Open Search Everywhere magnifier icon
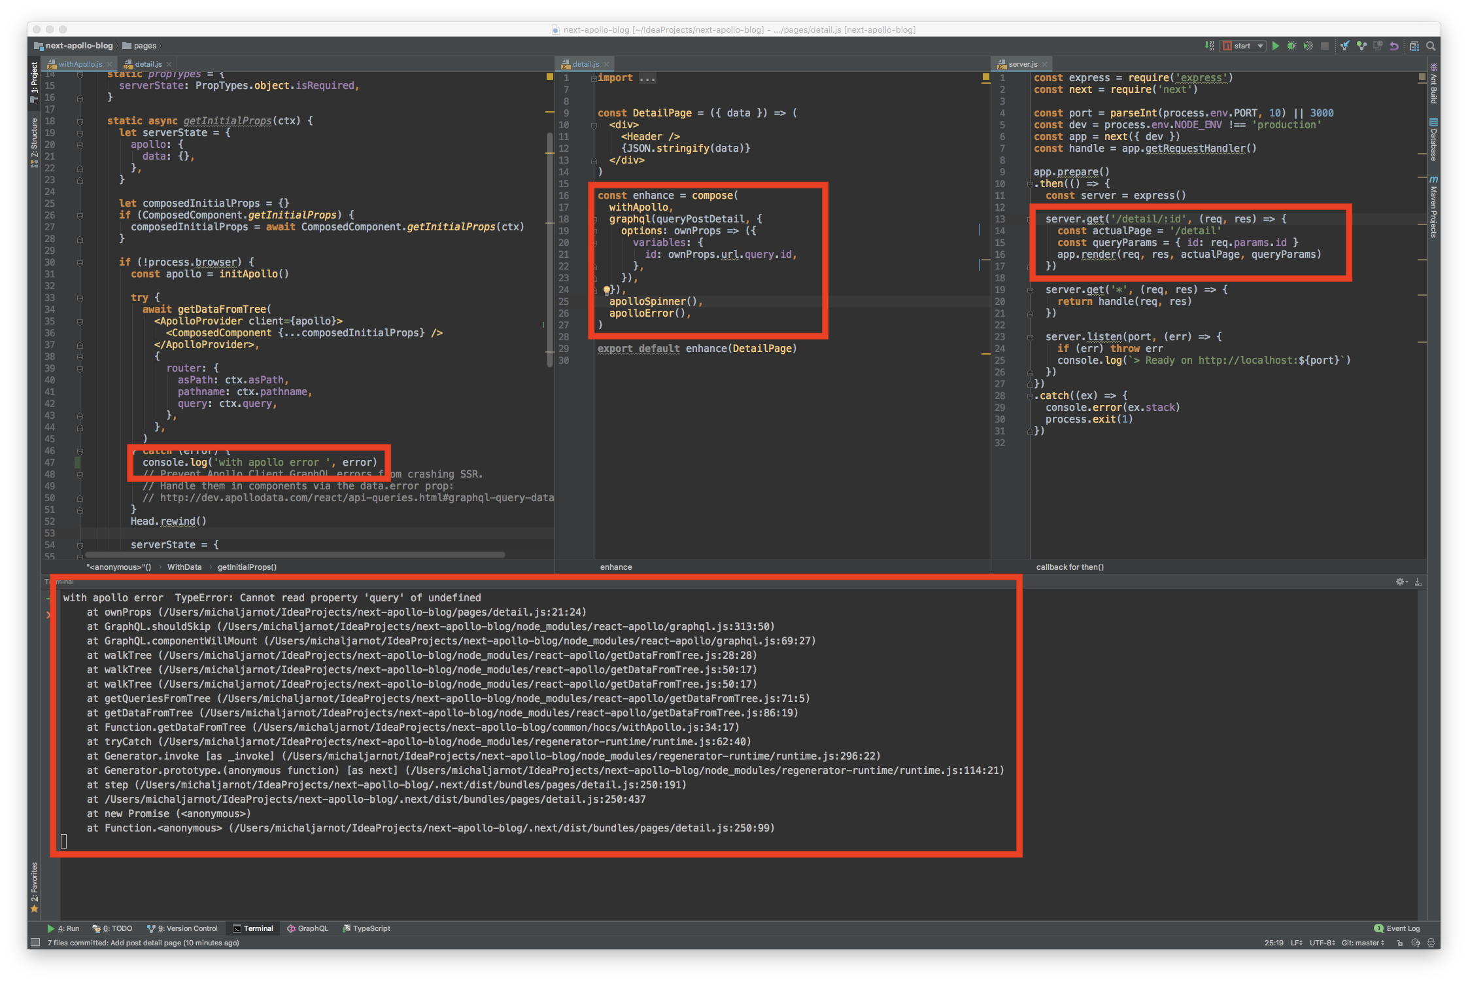This screenshot has height=982, width=1468. (1431, 46)
